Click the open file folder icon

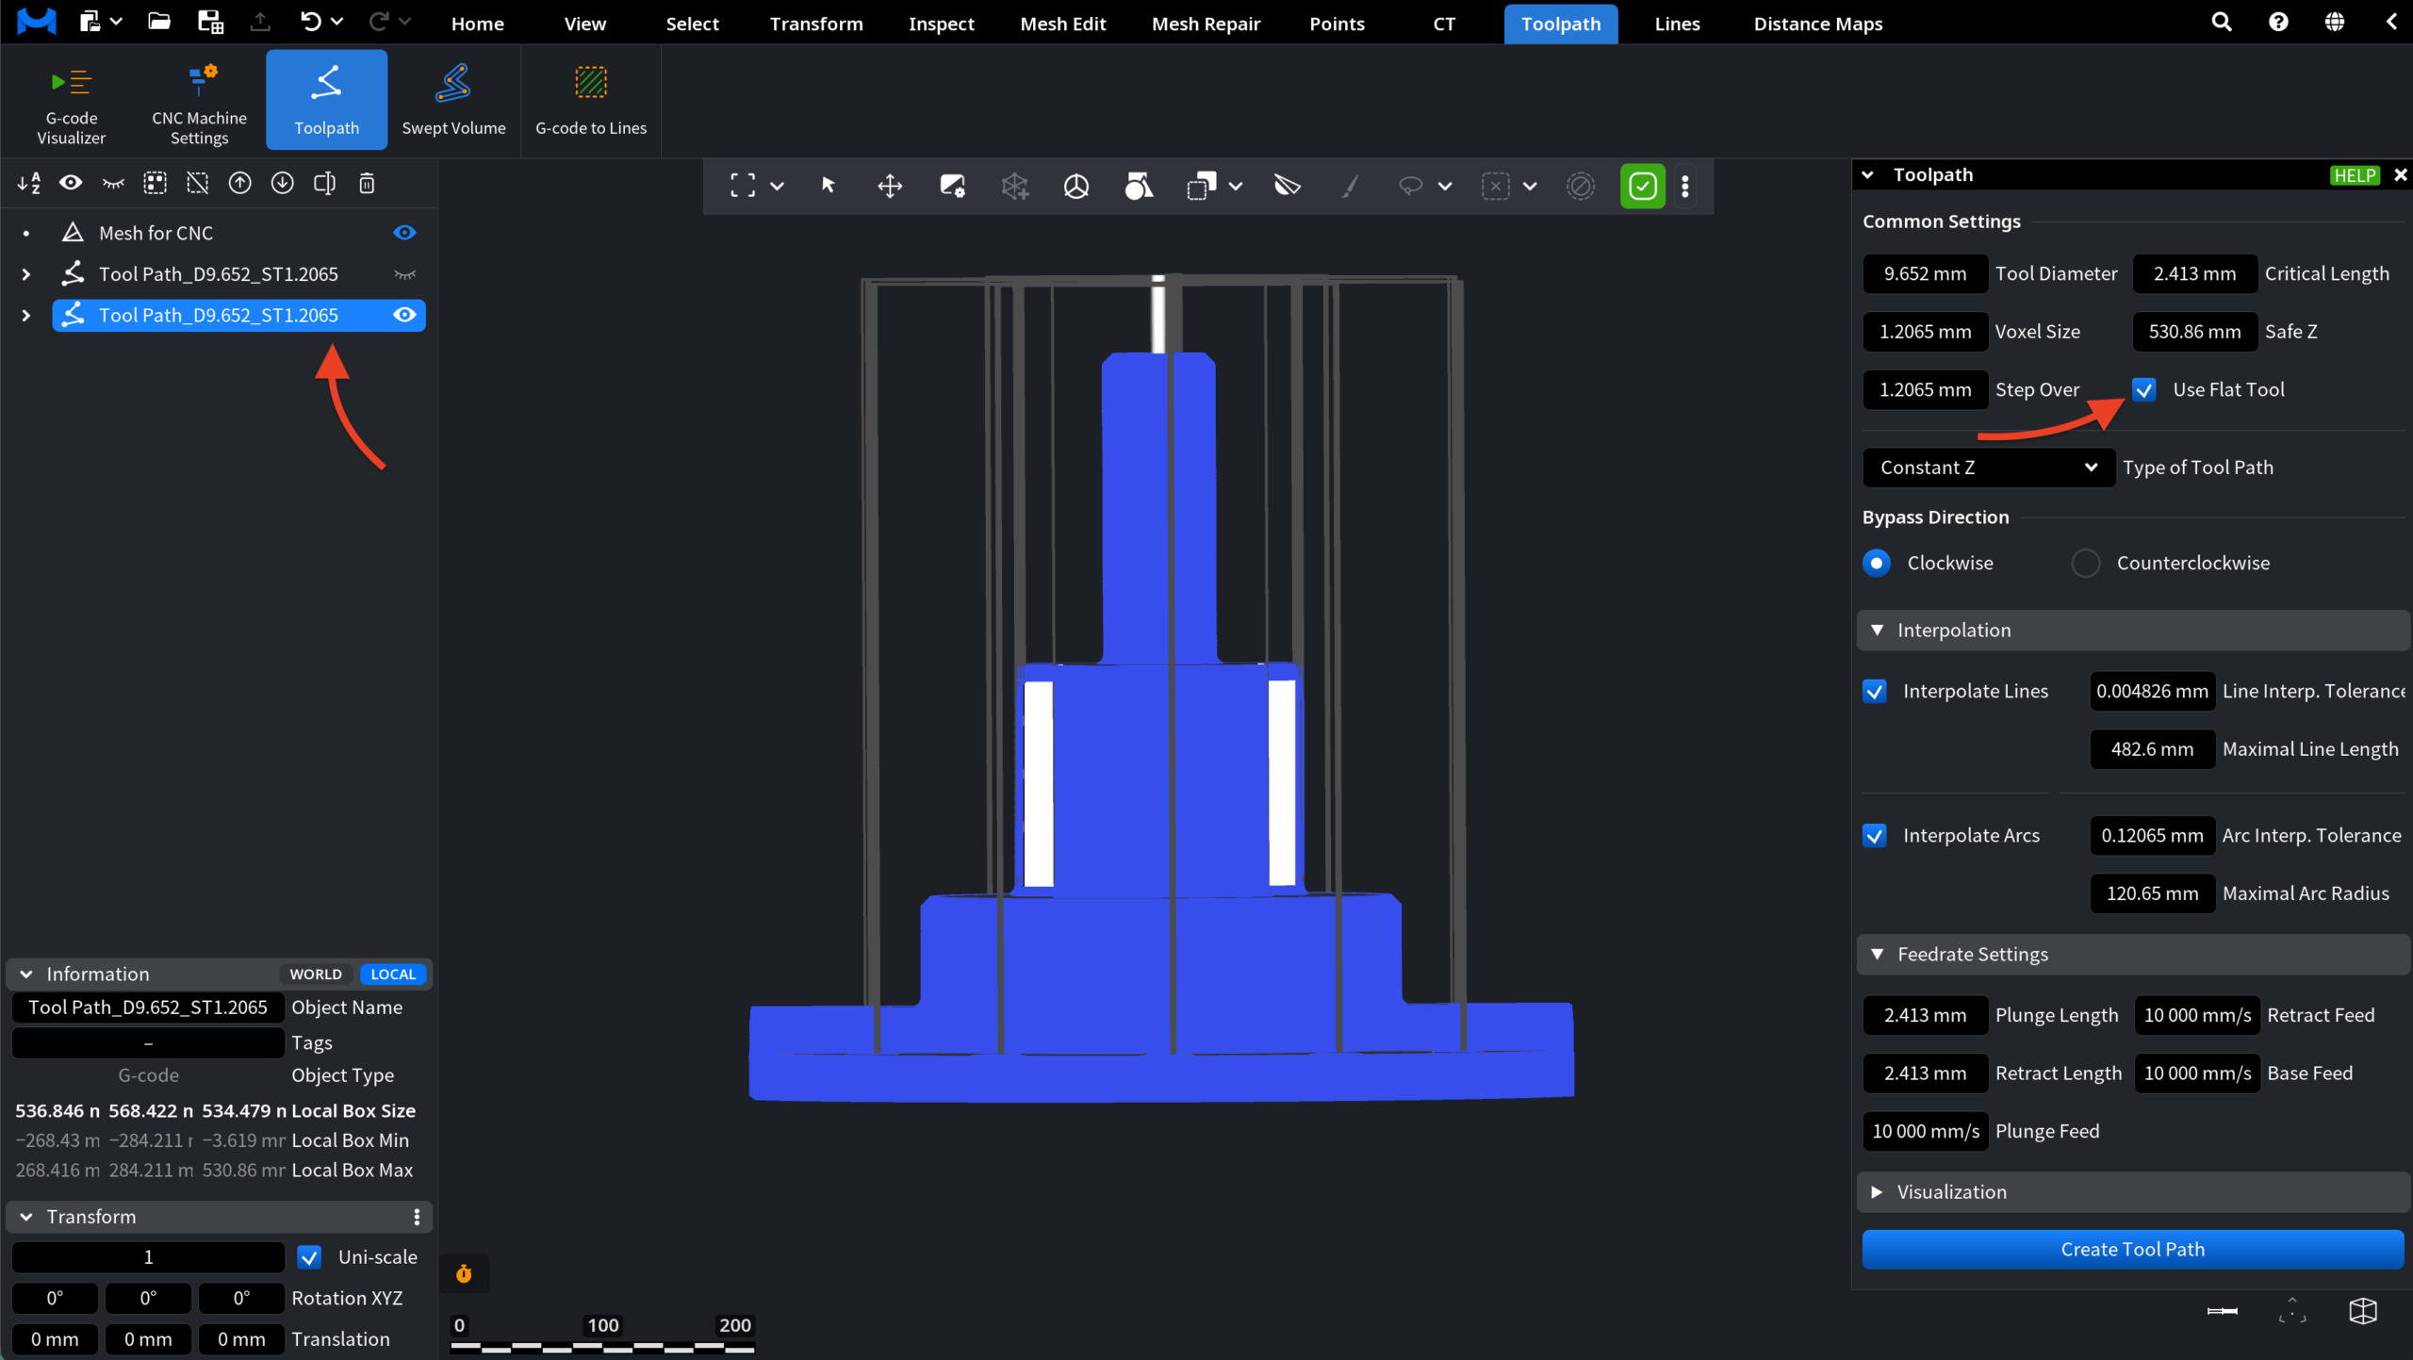tap(159, 22)
